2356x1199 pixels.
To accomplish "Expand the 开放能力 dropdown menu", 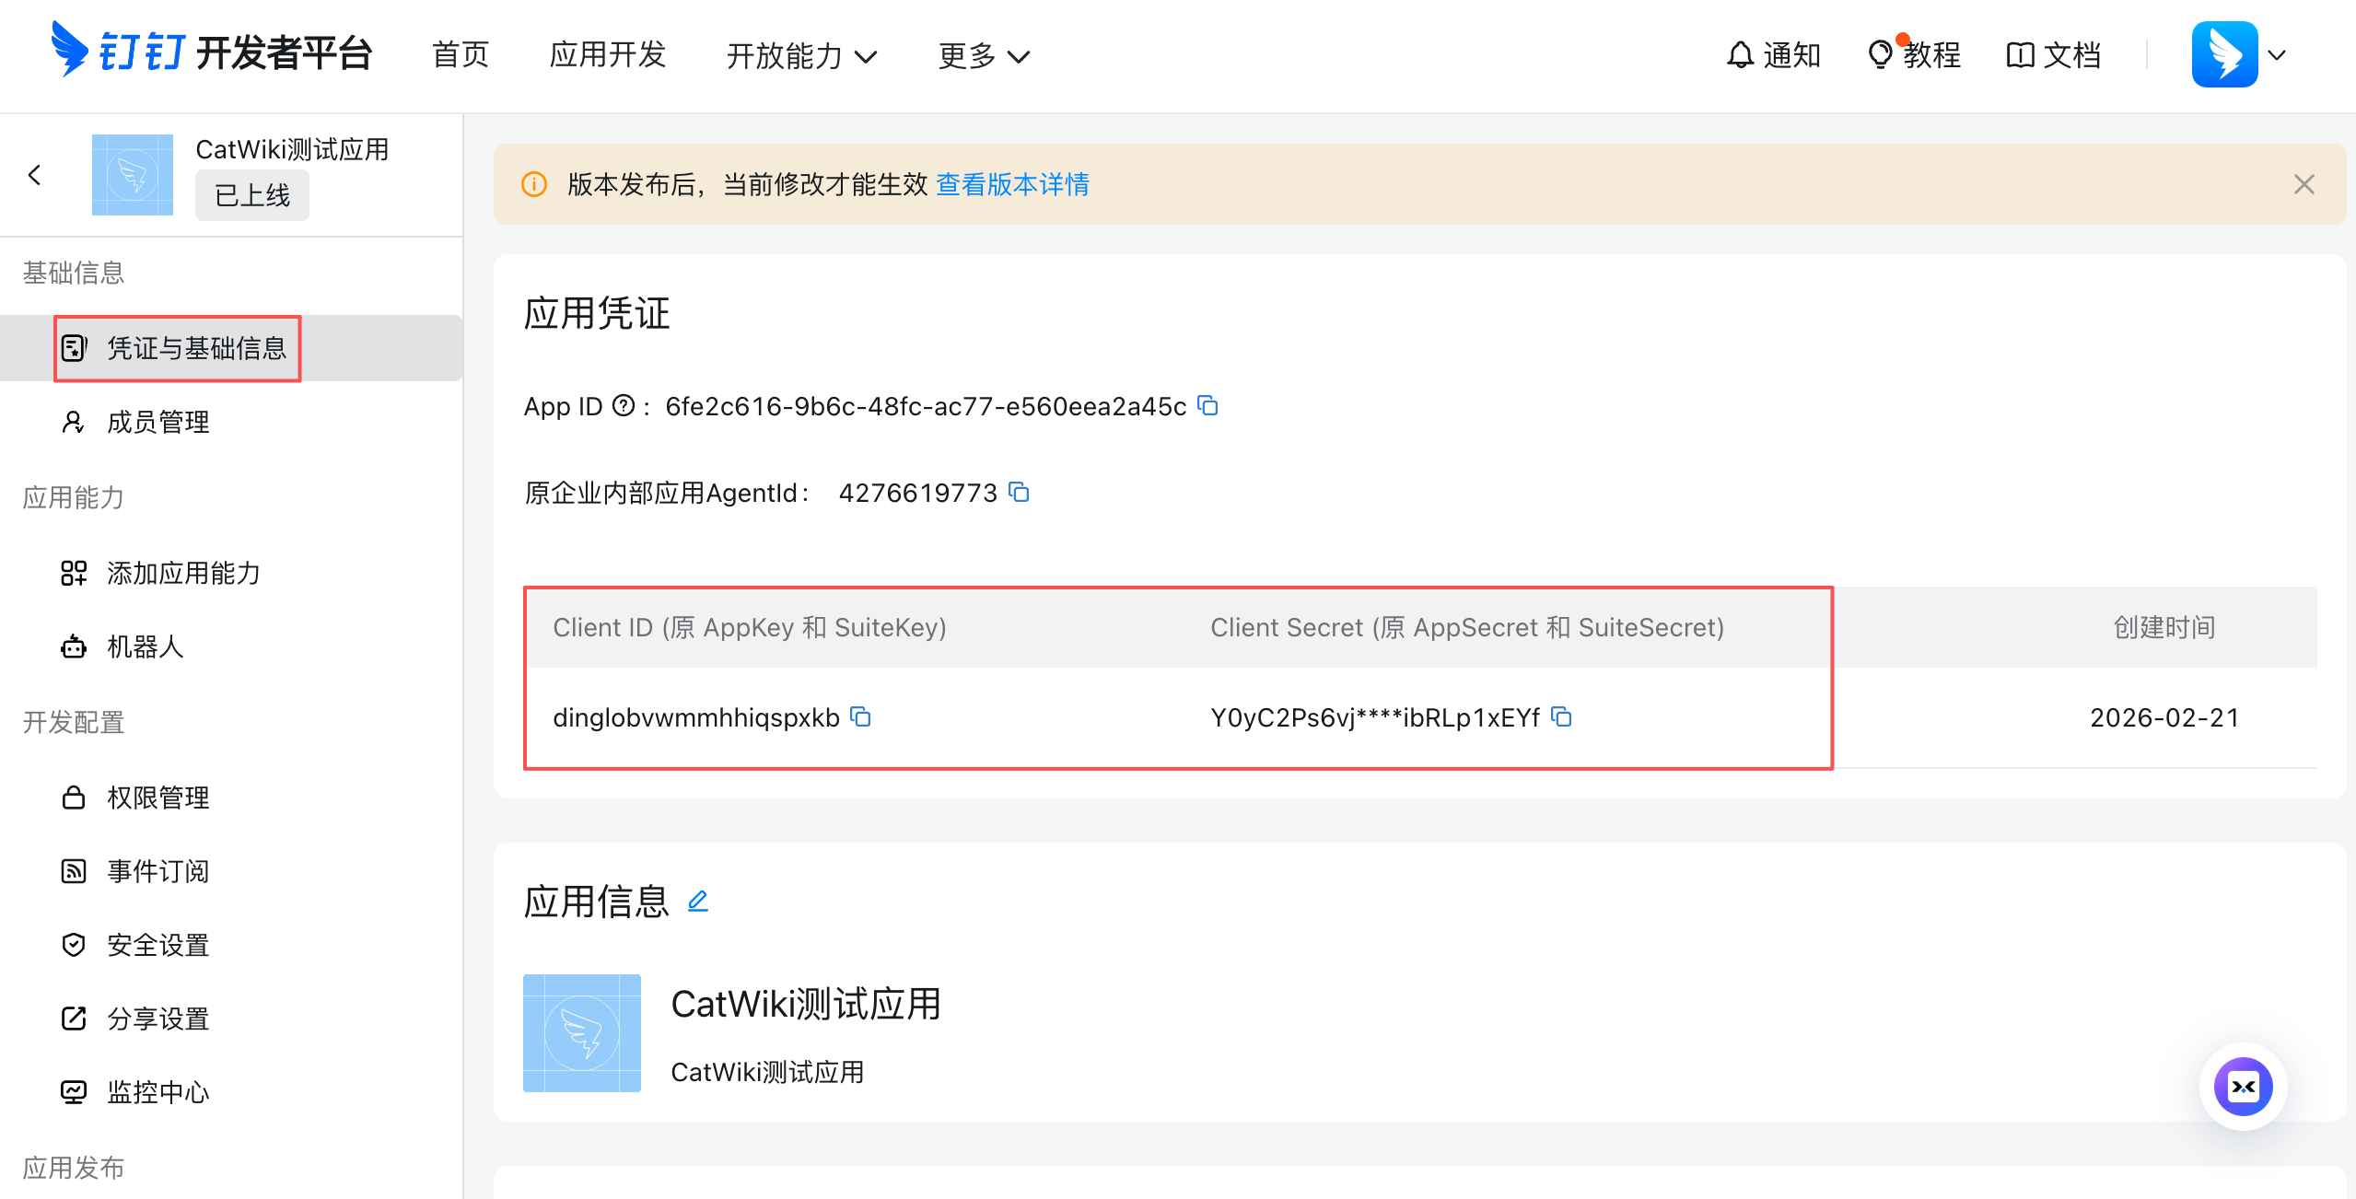I will point(801,56).
